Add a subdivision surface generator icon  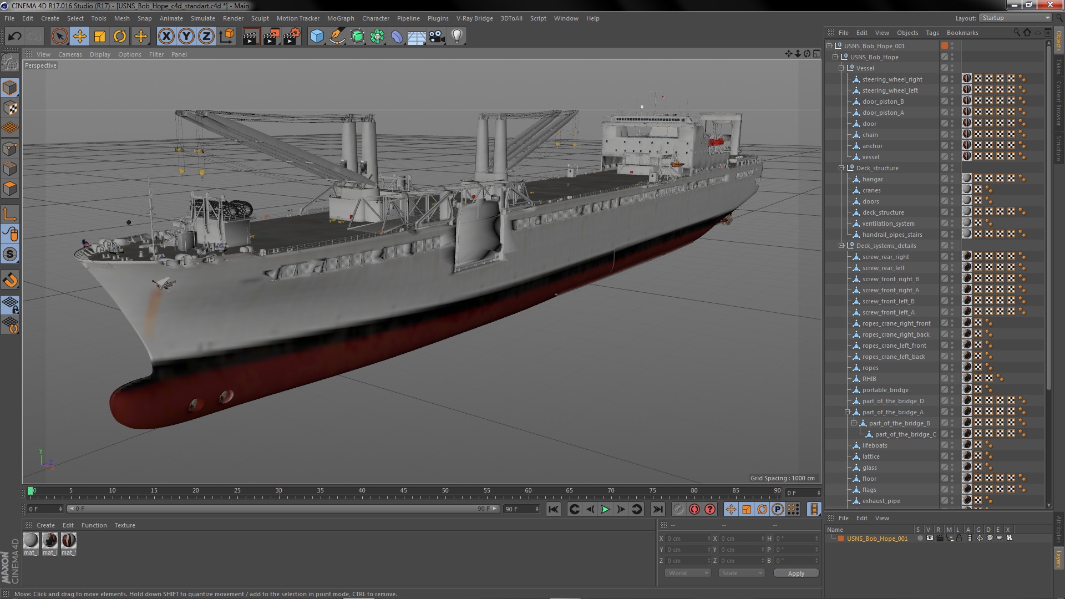point(357,37)
